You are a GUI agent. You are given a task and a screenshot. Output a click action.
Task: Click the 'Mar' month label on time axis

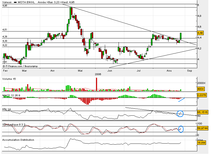click(25, 71)
